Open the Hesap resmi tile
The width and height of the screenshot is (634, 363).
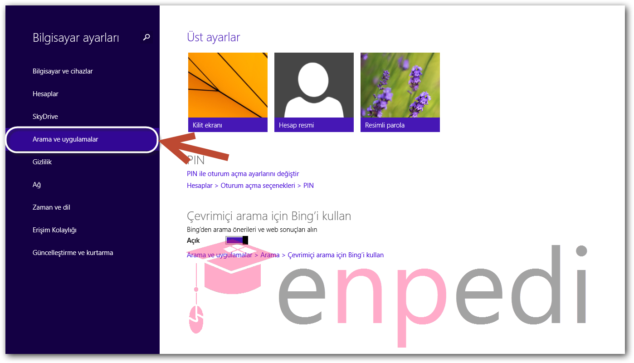coord(314,92)
